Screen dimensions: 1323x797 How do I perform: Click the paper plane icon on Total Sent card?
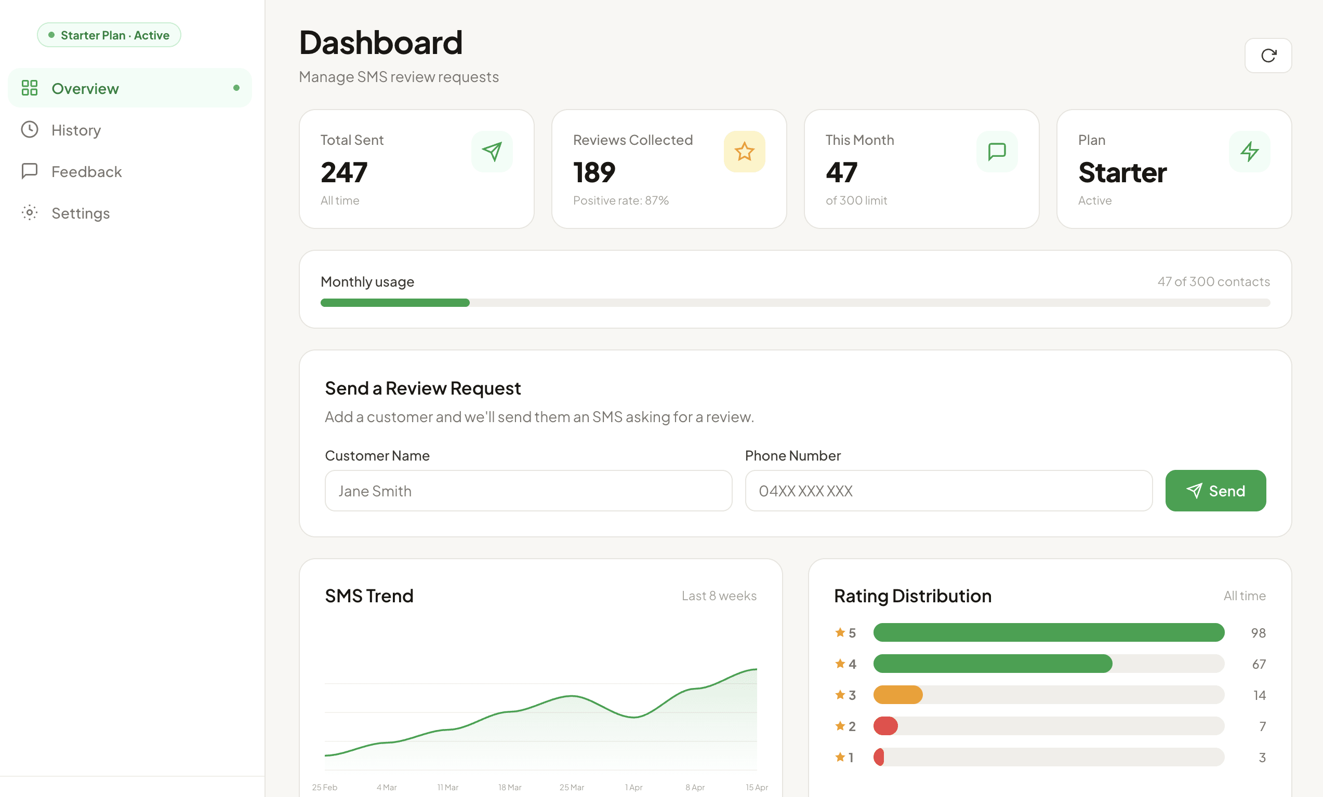tap(492, 151)
